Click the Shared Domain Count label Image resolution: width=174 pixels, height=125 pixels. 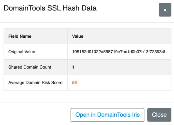tap(30, 67)
